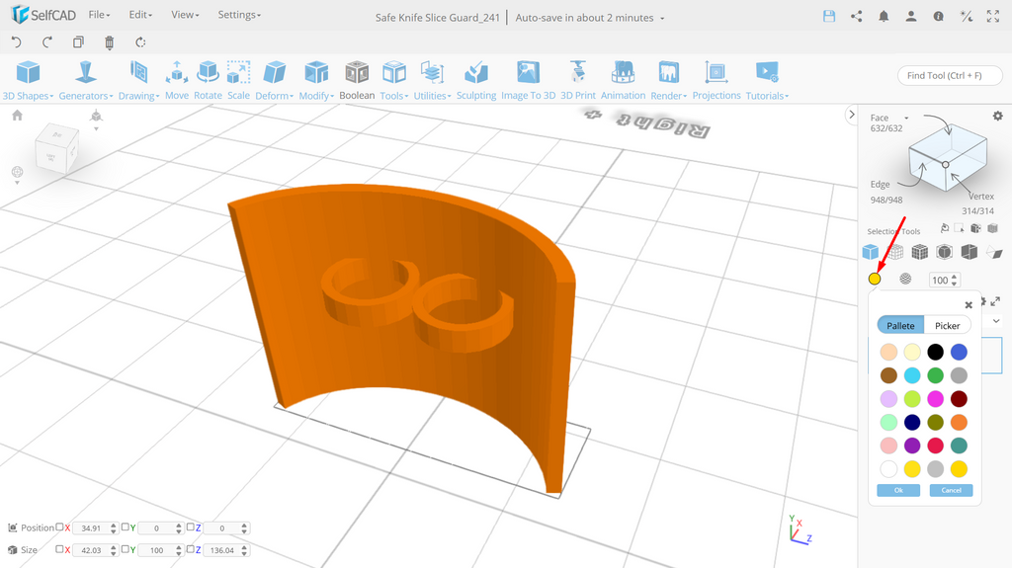Expand the Auto-save dropdown arrow
The height and width of the screenshot is (568, 1012).
(662, 18)
